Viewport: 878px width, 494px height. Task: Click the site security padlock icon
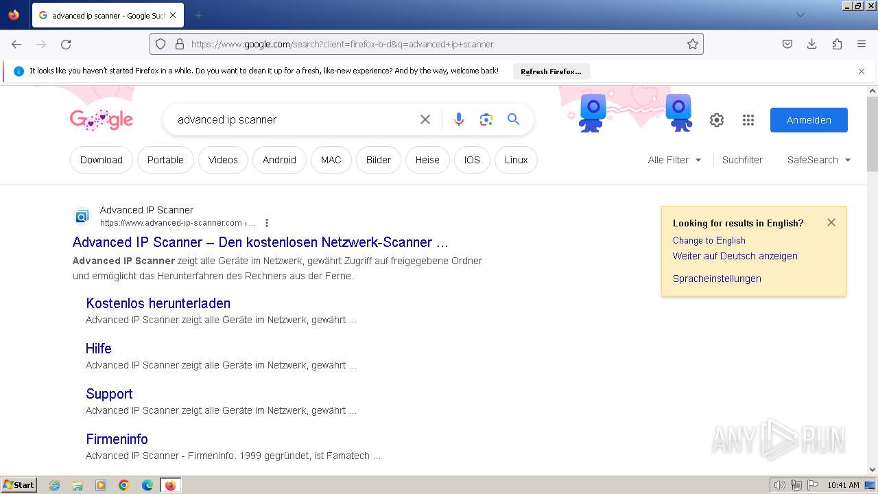[x=180, y=44]
